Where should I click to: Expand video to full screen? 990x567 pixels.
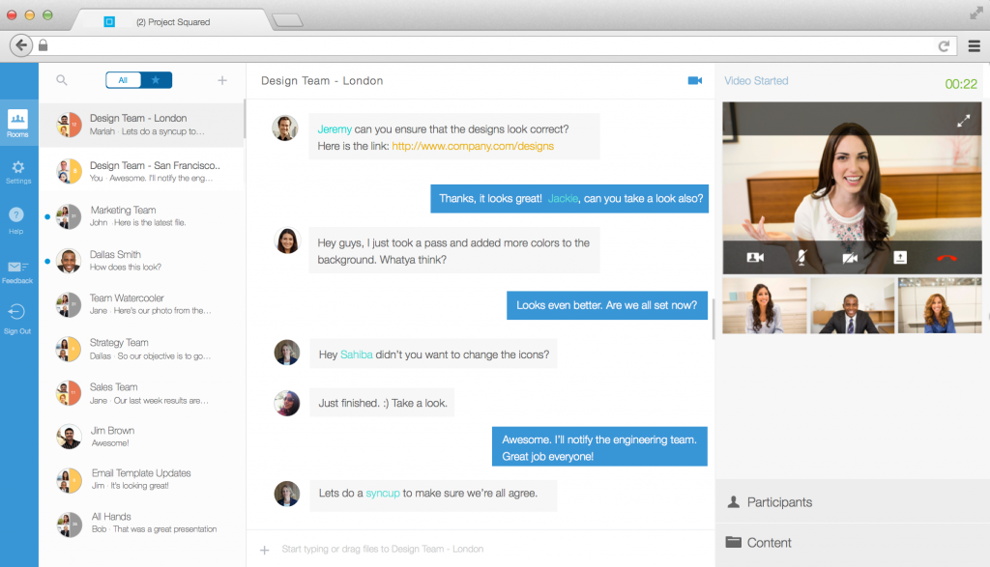coord(963,122)
